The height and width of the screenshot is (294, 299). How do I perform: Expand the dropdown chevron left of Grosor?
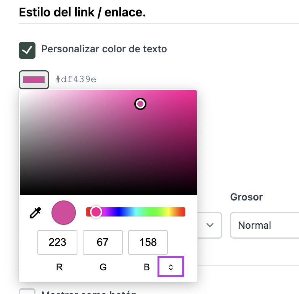pos(209,225)
